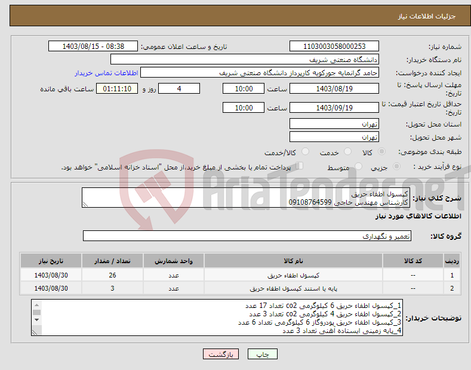Click the buyer notes scrollbar thumb
This screenshot has width=471, height=370.
pos(36,312)
